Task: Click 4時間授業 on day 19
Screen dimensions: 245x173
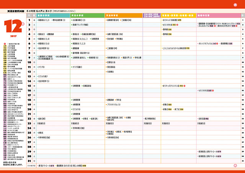Action: point(76,104)
